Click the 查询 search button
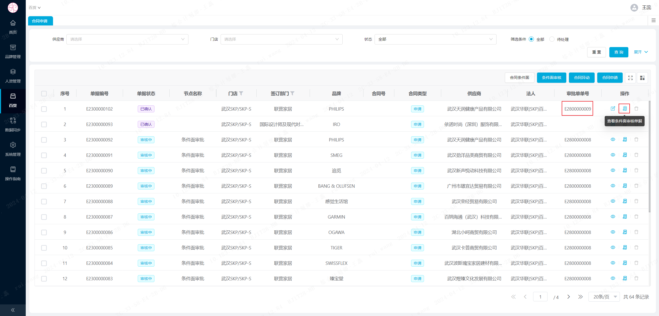659x316 pixels. click(619, 52)
